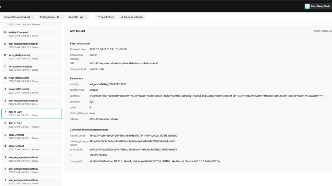
Task: Select event 7 Add to Cart (Server)
Action: click(31, 114)
